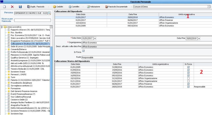Open the Data Inizio date picker dropdown
The height and width of the screenshot is (115, 212).
(x=95, y=38)
